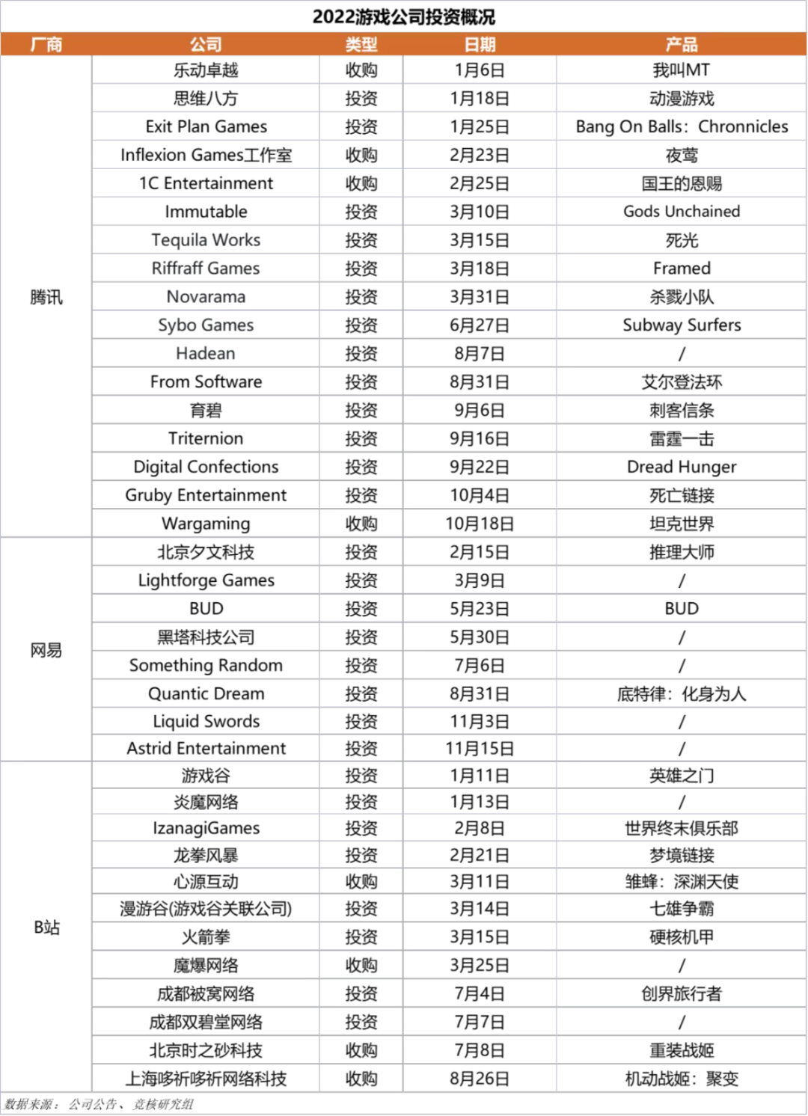Select the Gods Unchained product cell
Image resolution: width=808 pixels, height=1116 pixels.
pyautogui.click(x=682, y=212)
